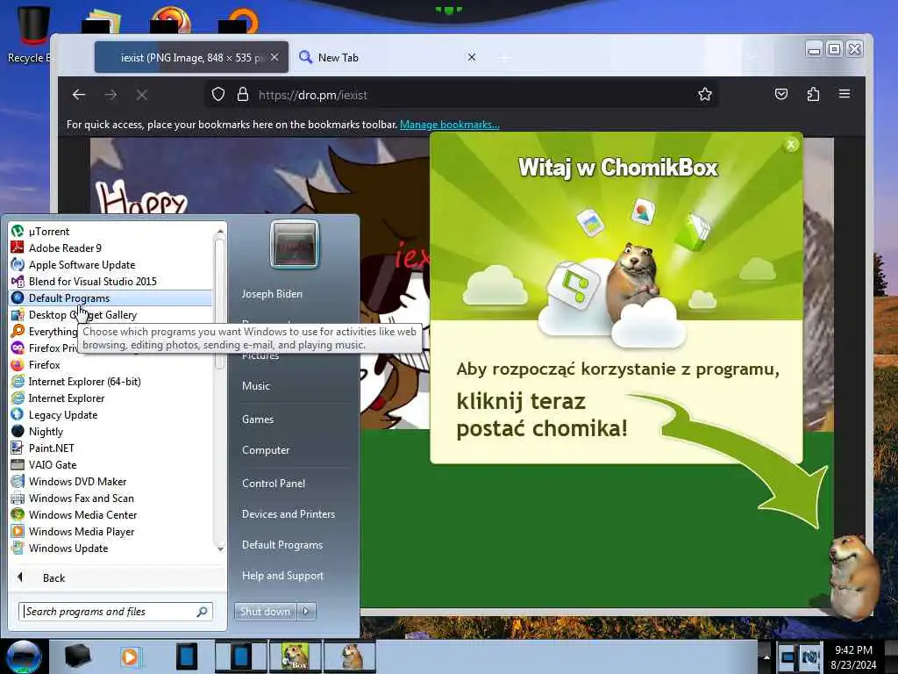Click the hamster taskbar icon
Viewport: 898px width, 674px height.
(x=351, y=656)
